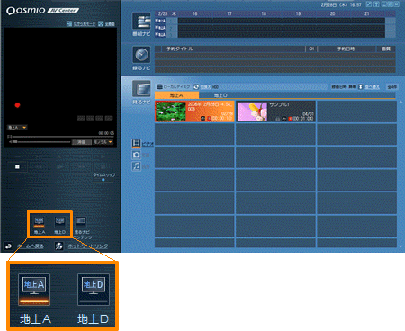
Task: Expand the 地上A source dropdown in player
Action: pyautogui.click(x=17, y=128)
